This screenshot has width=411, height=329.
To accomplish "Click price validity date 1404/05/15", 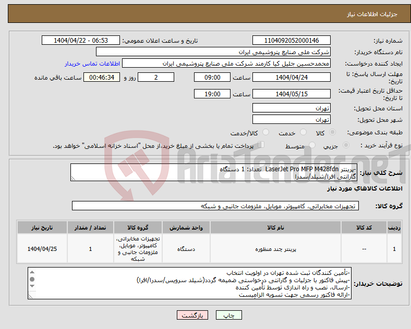I will (292, 94).
